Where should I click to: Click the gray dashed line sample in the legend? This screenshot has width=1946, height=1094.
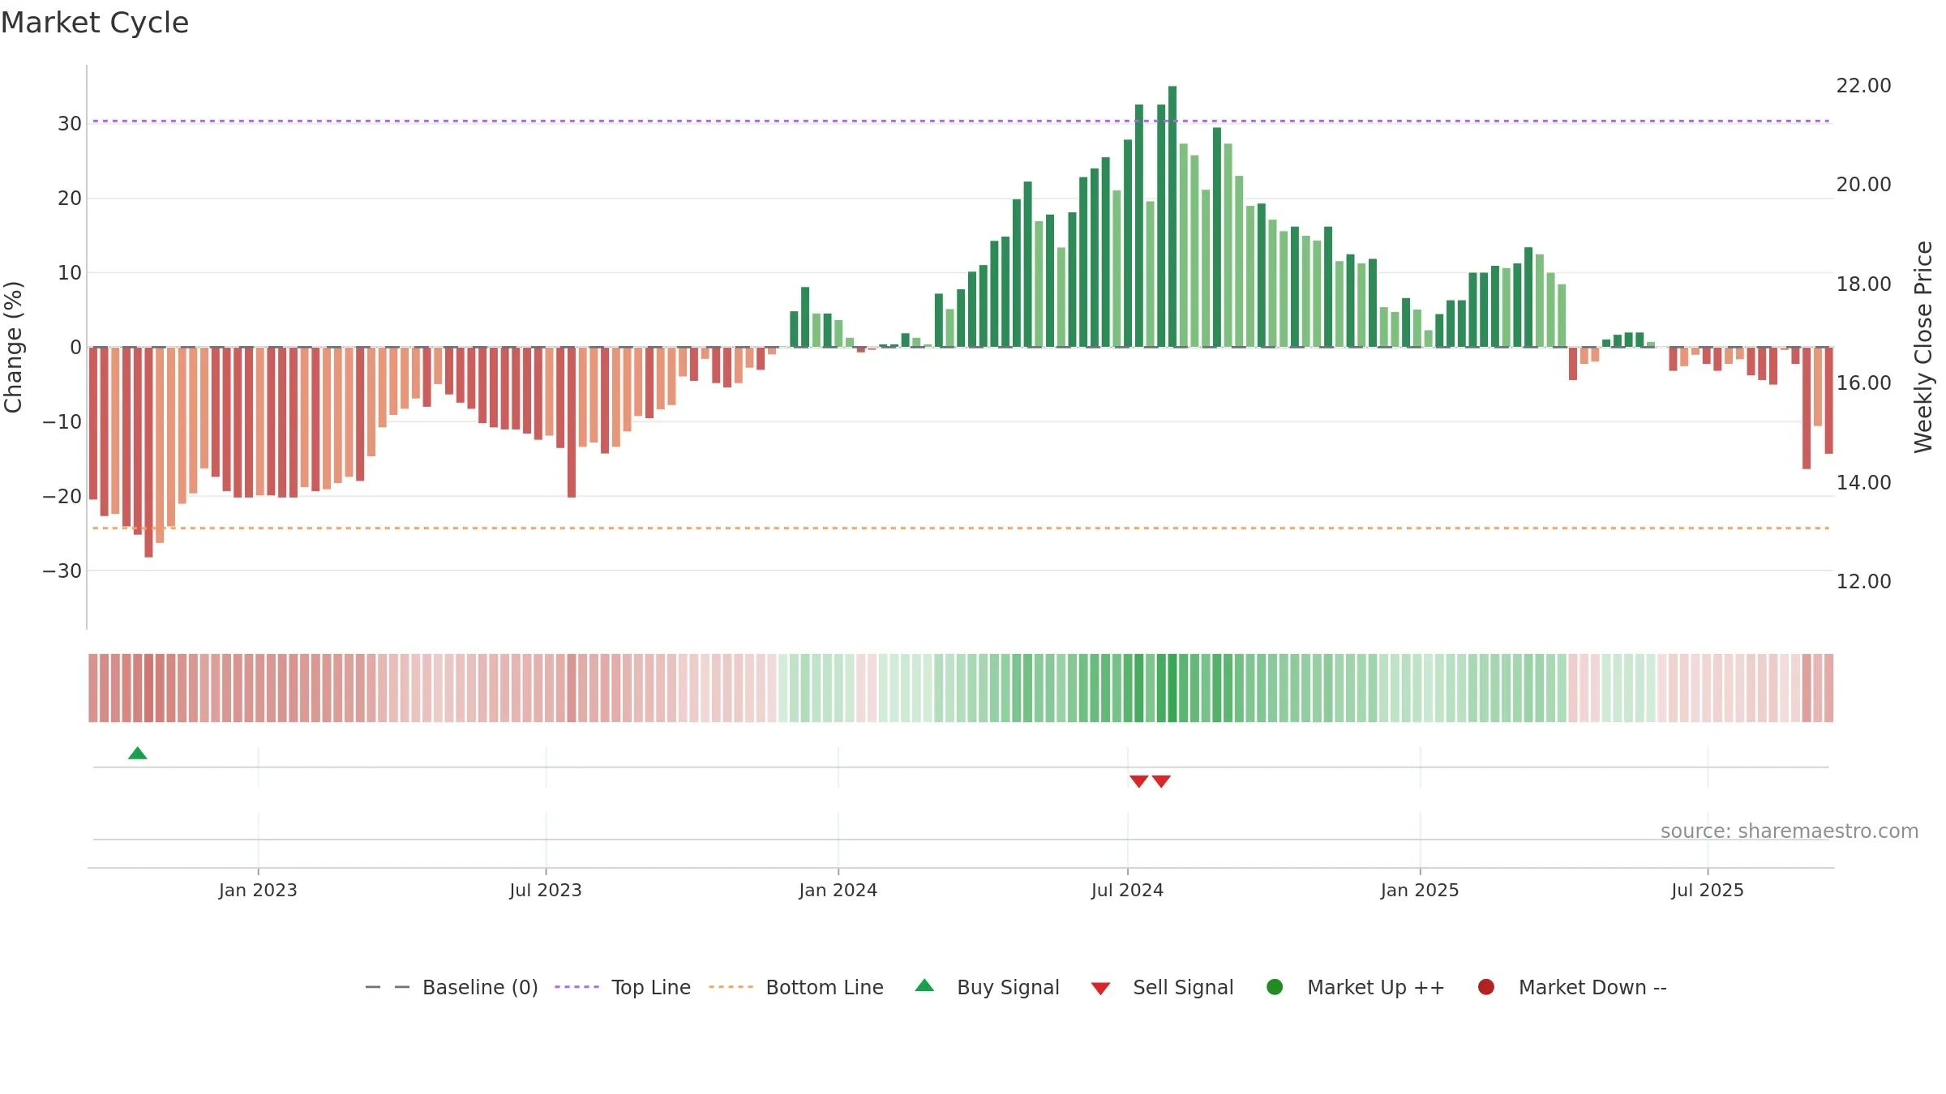pos(387,987)
